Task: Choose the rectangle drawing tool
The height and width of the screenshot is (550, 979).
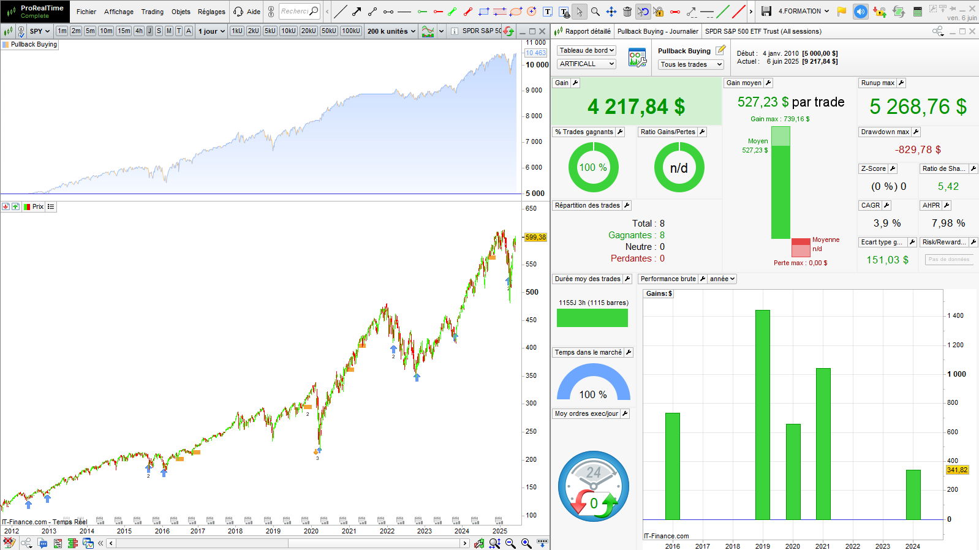Action: coord(484,11)
